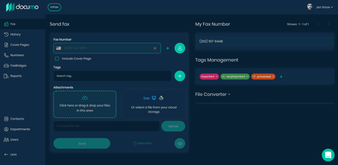Toggle the preview eye button near Send
The image size is (338, 165).
[x=180, y=143]
